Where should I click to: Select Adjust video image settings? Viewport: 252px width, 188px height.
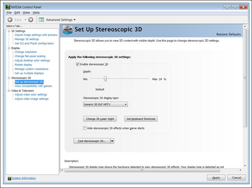pos(31,99)
